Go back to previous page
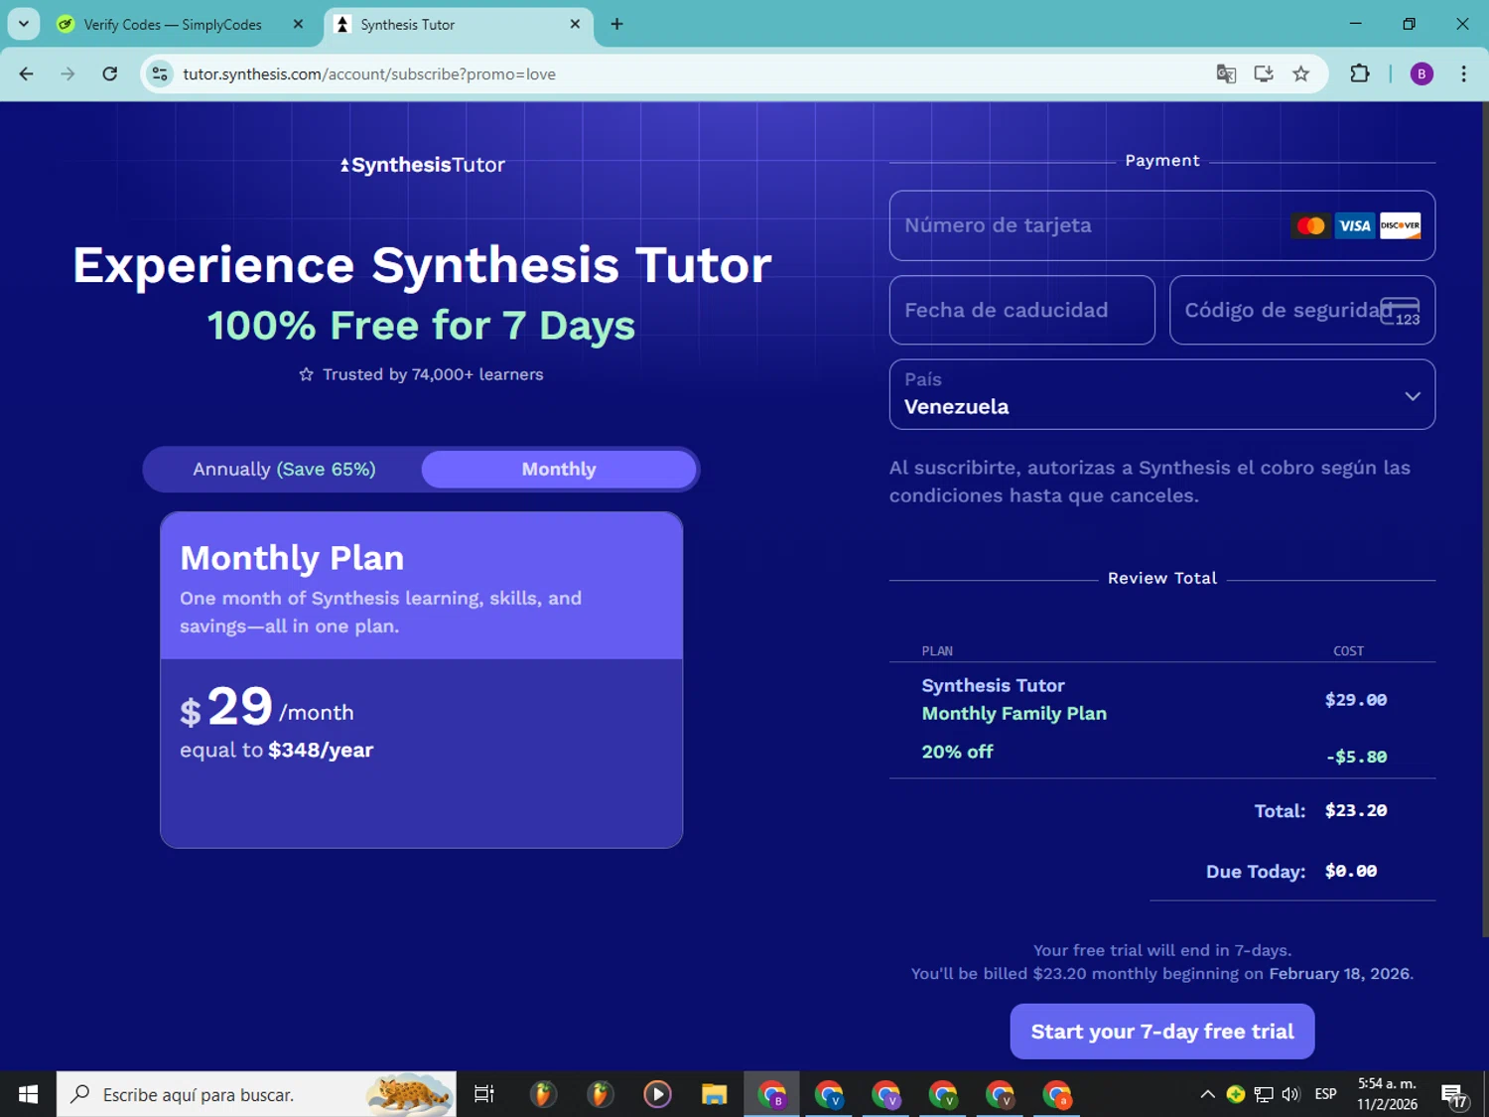The image size is (1489, 1117). [27, 73]
